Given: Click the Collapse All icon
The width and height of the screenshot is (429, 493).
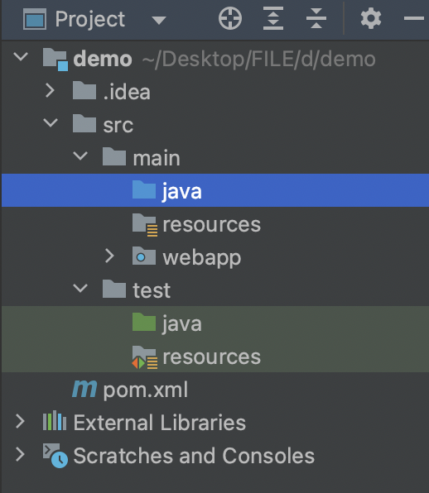Looking at the screenshot, I should (316, 18).
